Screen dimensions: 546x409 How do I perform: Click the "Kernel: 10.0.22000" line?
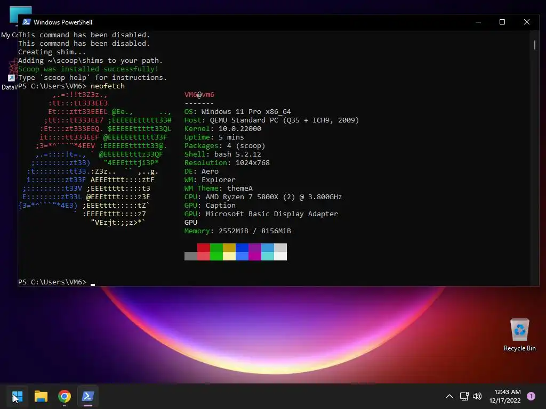coord(223,129)
